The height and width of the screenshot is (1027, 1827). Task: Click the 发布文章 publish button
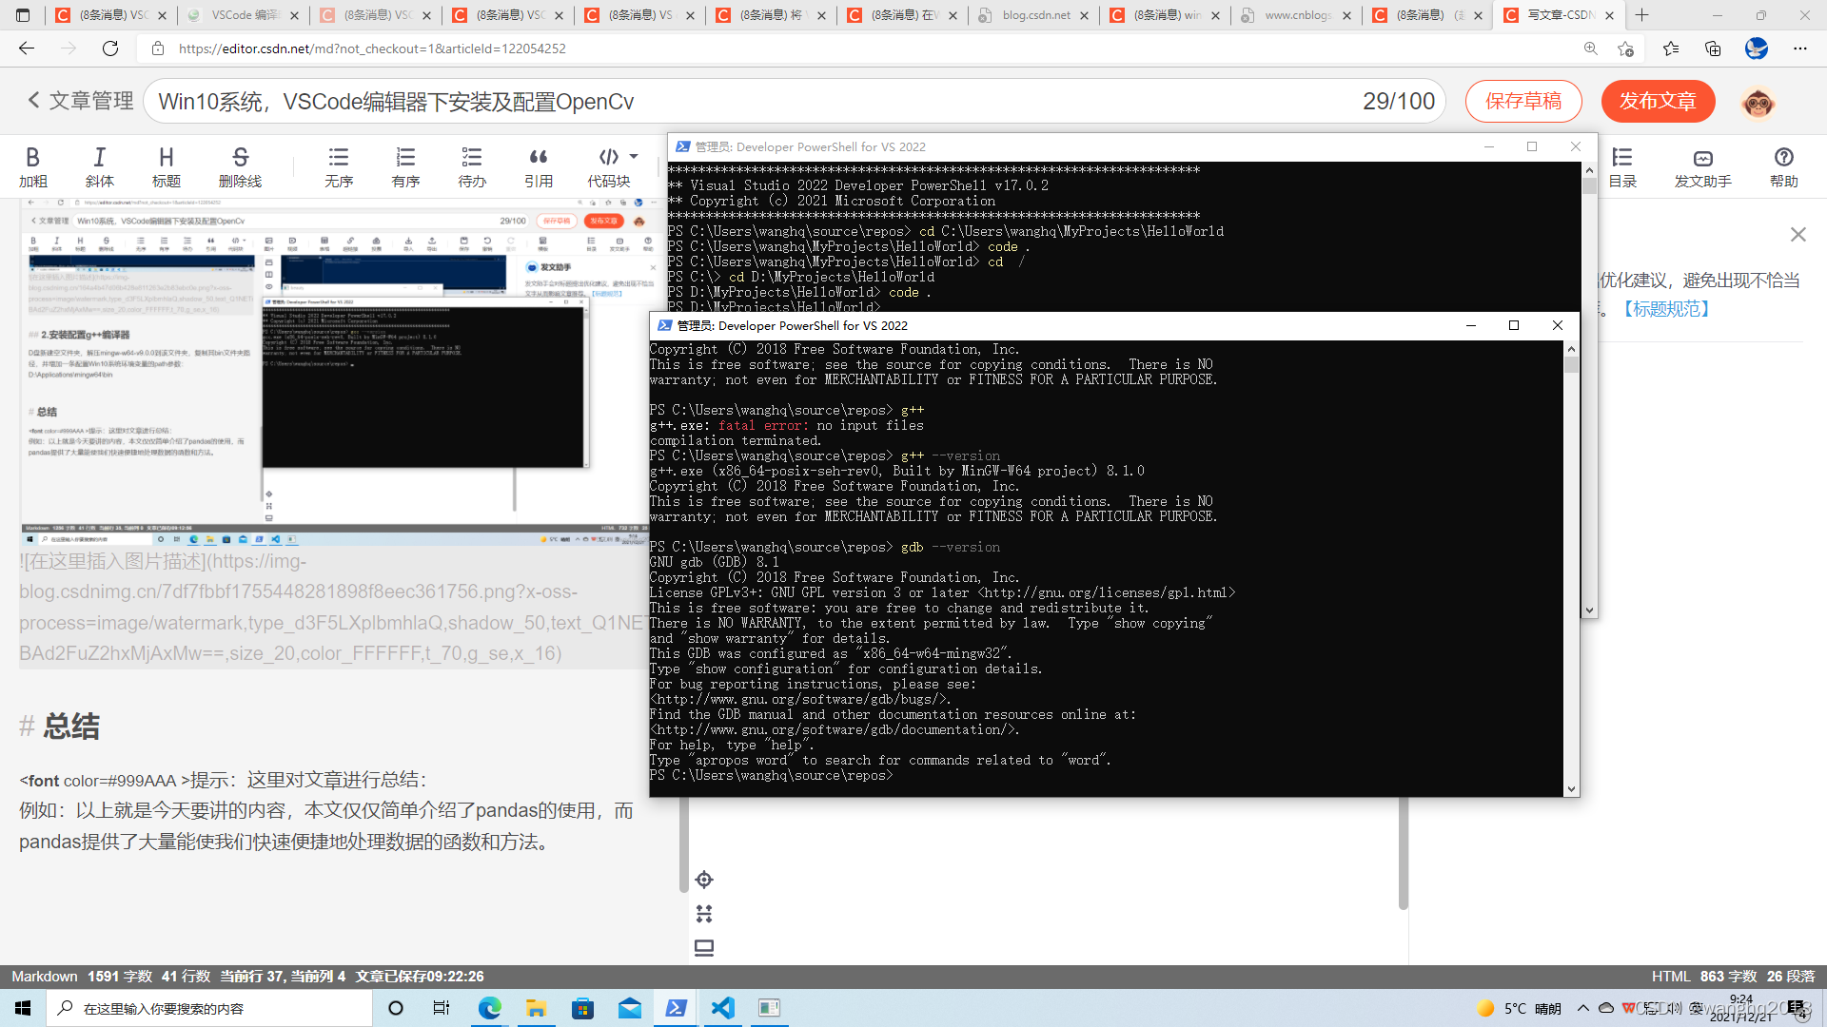(1658, 102)
